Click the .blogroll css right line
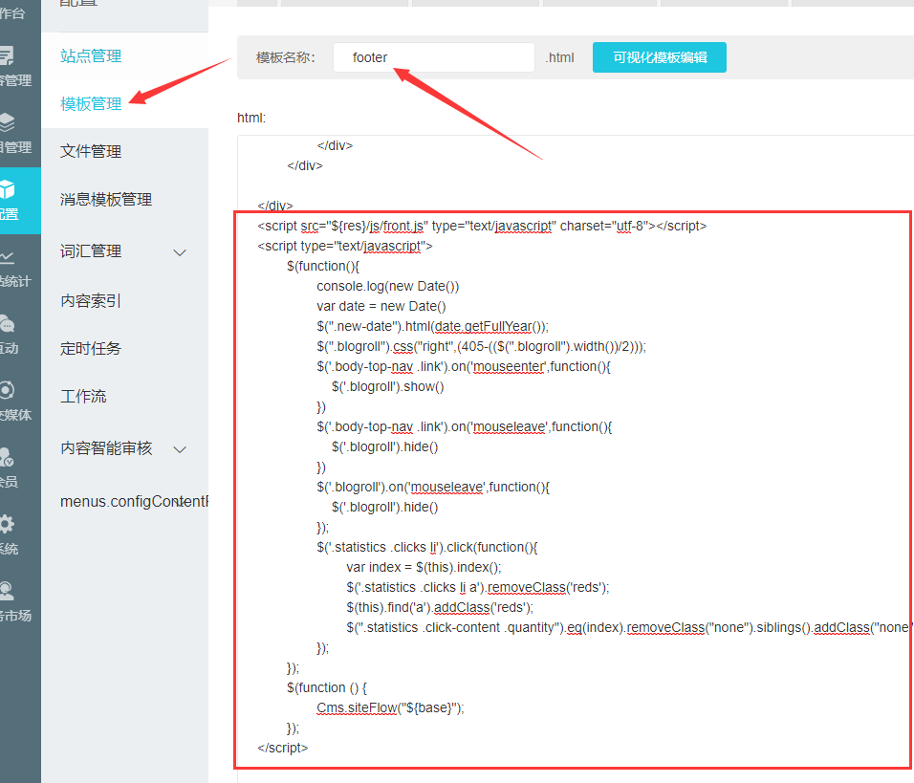The width and height of the screenshot is (914, 783). point(482,346)
